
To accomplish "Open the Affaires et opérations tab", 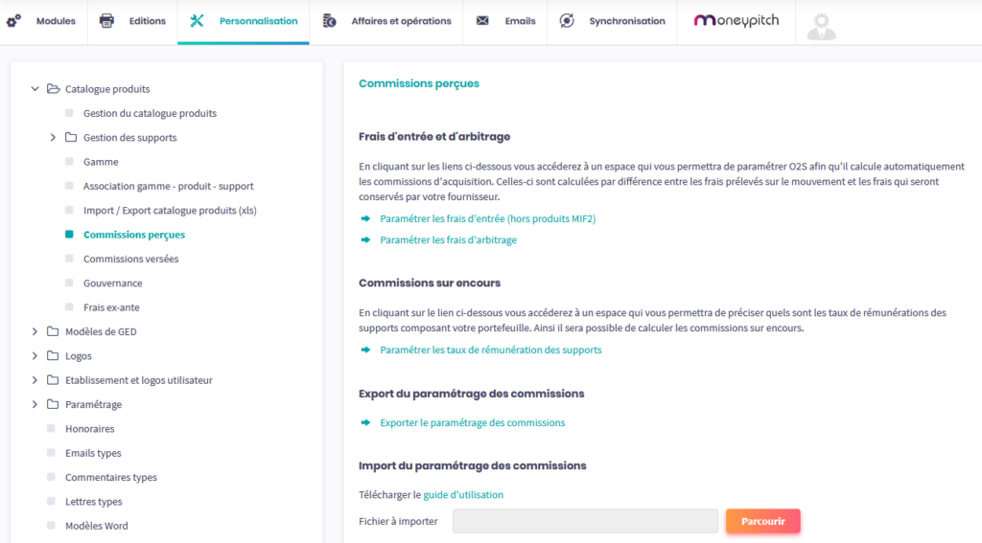I will click(401, 21).
